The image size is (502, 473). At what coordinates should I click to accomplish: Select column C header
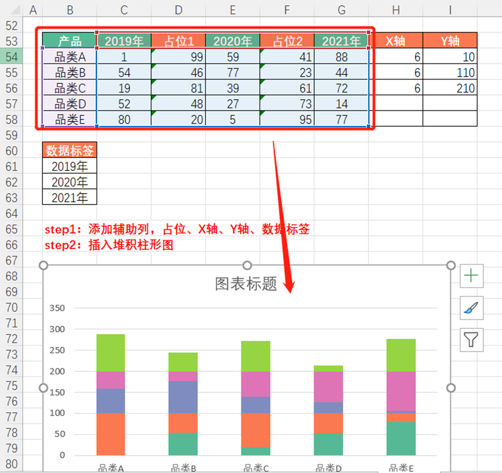click(x=124, y=10)
